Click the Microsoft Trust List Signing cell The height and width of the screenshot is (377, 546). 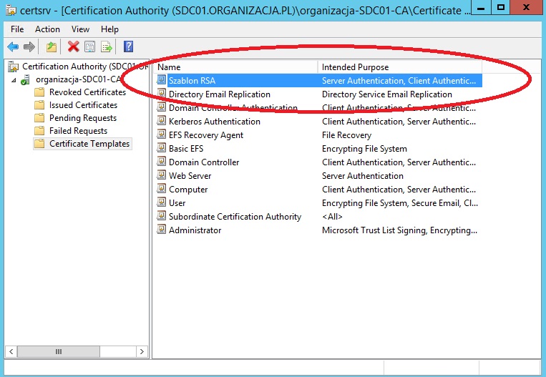tap(399, 230)
